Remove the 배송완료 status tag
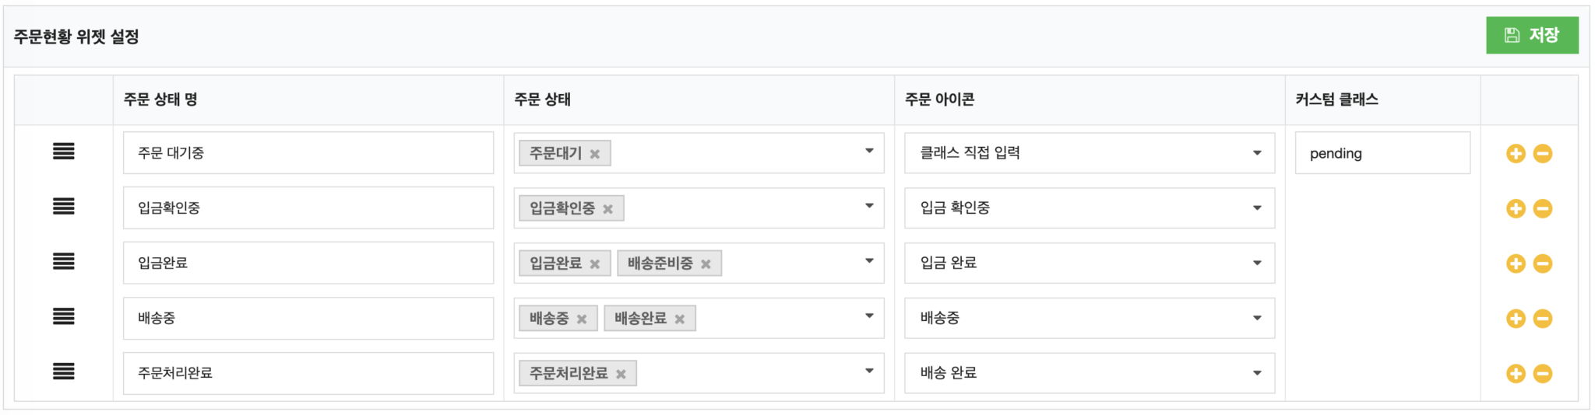The width and height of the screenshot is (1595, 415). click(x=680, y=319)
